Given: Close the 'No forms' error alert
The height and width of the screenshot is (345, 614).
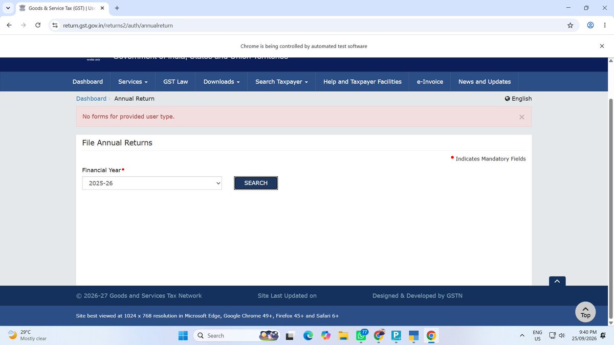Looking at the screenshot, I should click(x=521, y=117).
